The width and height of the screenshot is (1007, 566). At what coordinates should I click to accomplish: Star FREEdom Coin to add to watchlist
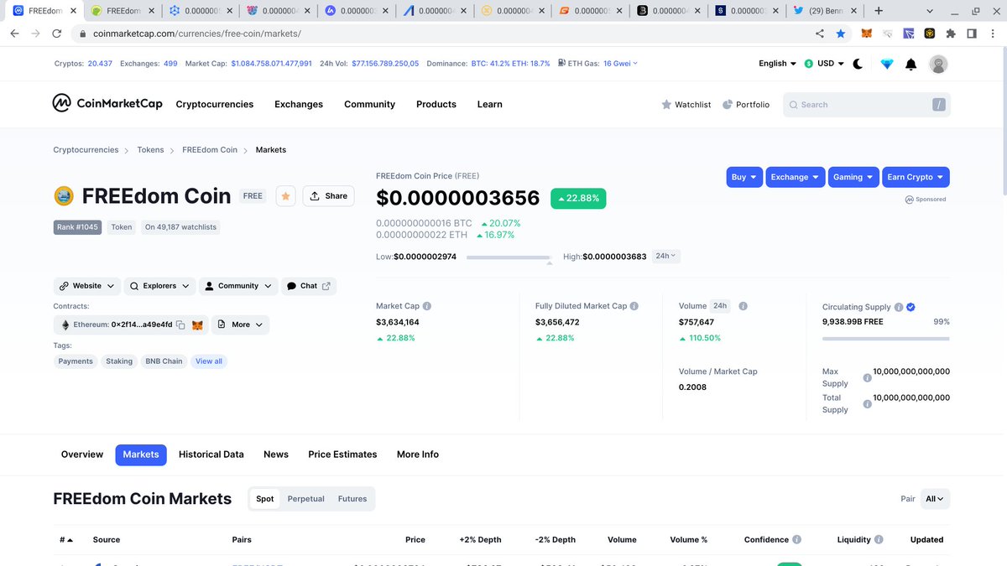[285, 195]
